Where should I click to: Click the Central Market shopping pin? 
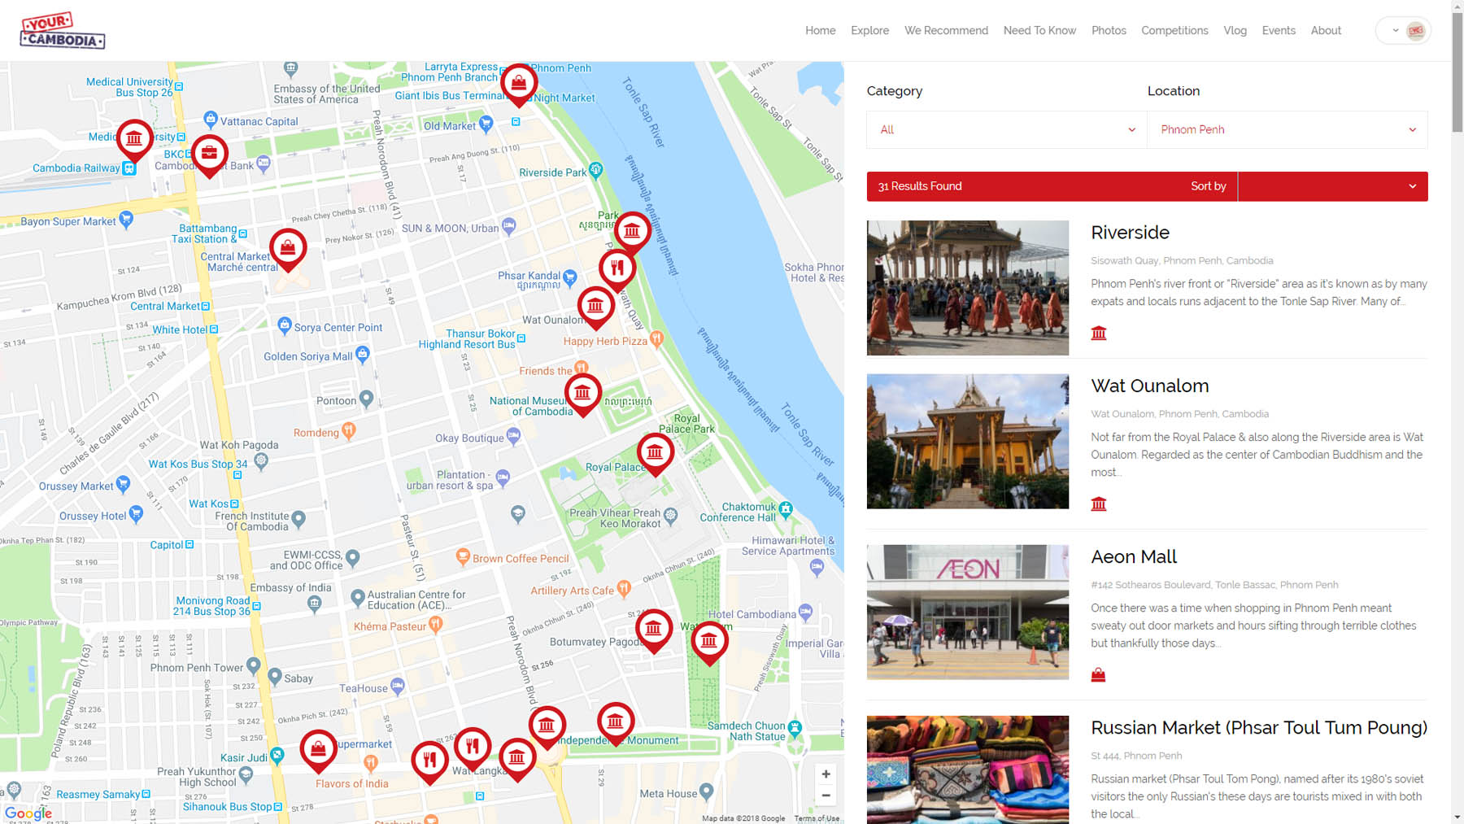pyautogui.click(x=288, y=247)
